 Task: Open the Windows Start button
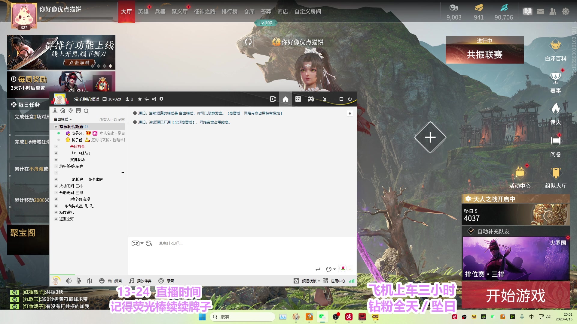pyautogui.click(x=202, y=317)
